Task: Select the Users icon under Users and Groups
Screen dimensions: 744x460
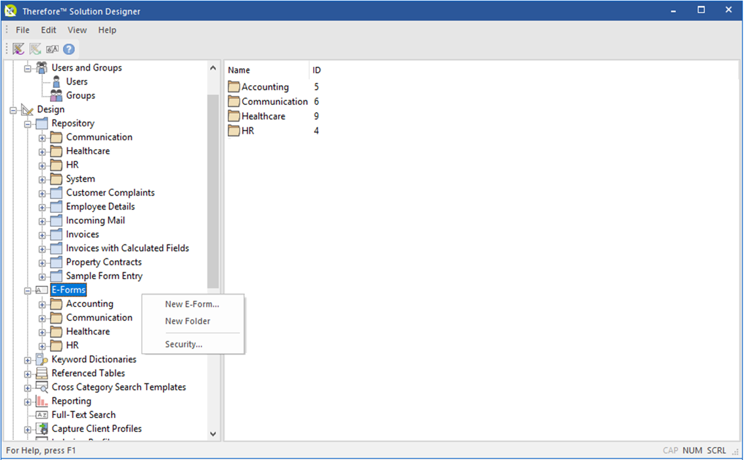Action: point(56,81)
